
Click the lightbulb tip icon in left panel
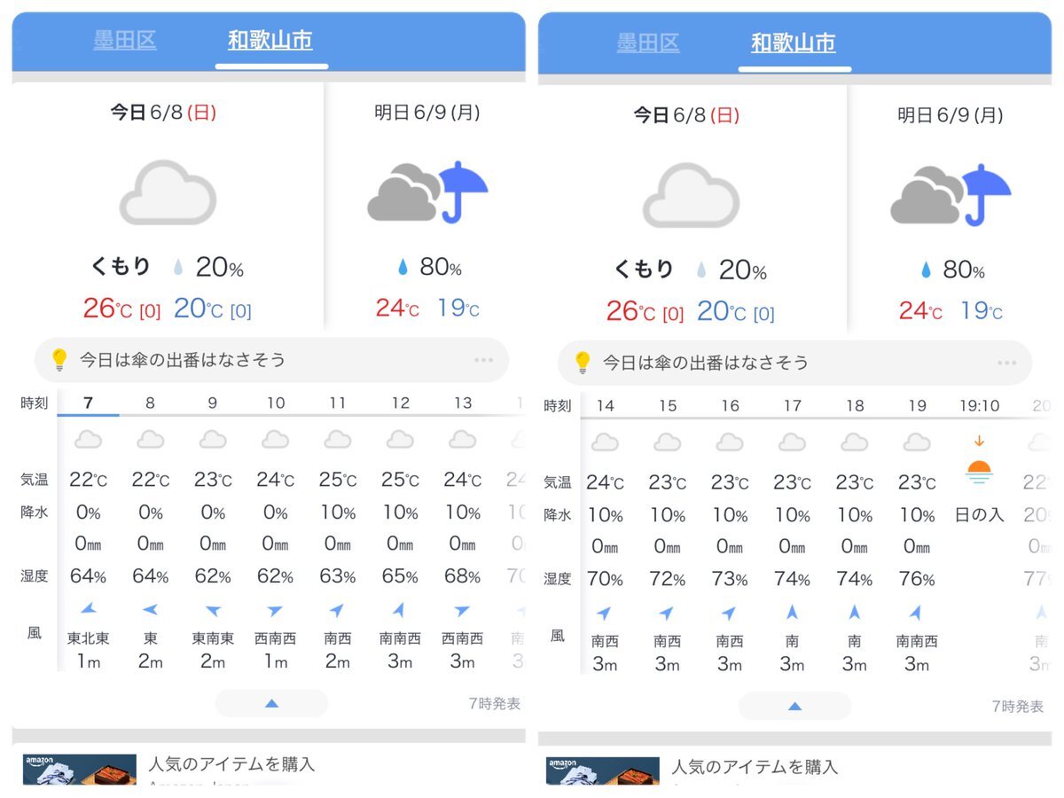click(59, 360)
